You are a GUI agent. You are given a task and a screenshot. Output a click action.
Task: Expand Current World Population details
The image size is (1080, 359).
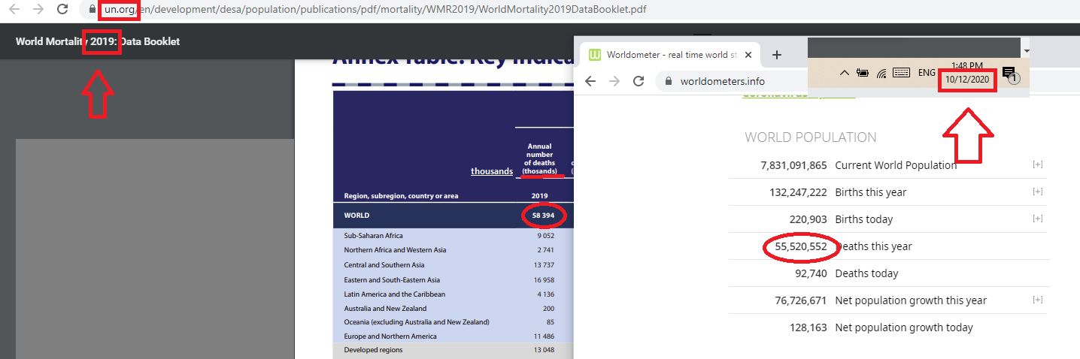(1038, 164)
